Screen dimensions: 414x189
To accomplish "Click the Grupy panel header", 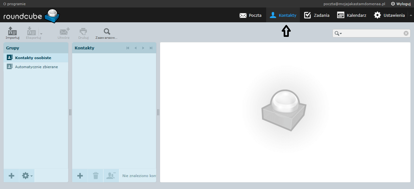I will [x=36, y=48].
